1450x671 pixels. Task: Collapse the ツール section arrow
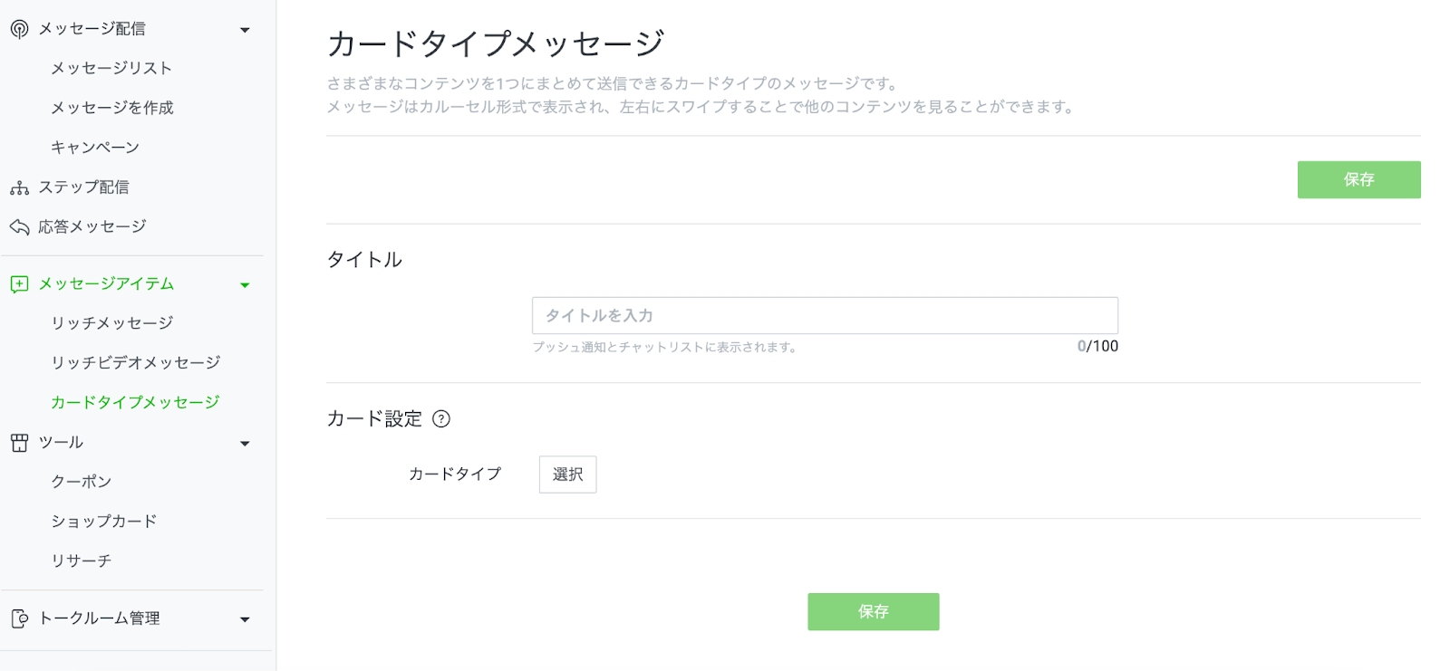[x=245, y=444]
